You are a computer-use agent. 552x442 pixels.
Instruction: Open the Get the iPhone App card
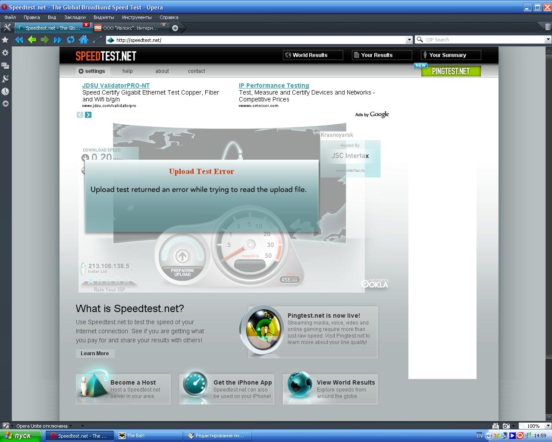[227, 389]
